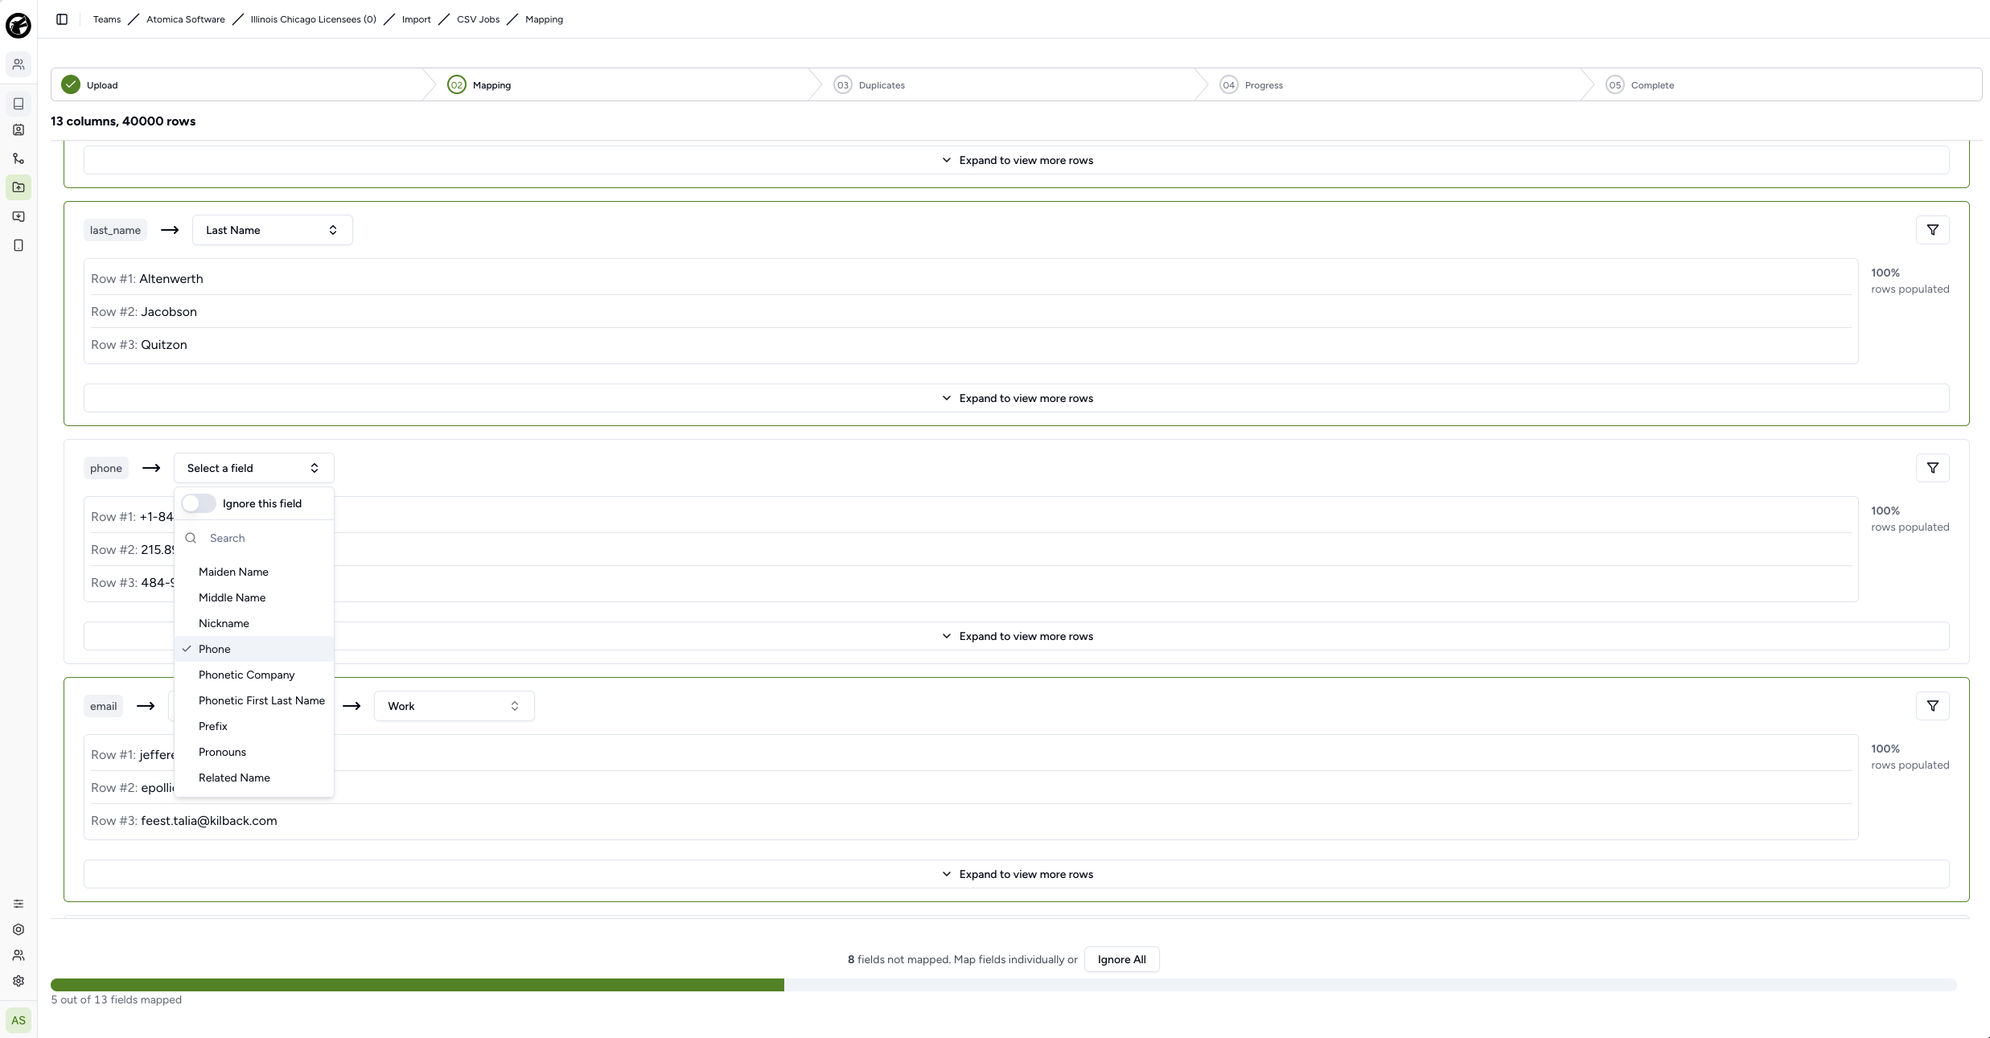Click '13 columns, 40000 rows' heading
Image resolution: width=1990 pixels, height=1038 pixels.
pos(123,121)
